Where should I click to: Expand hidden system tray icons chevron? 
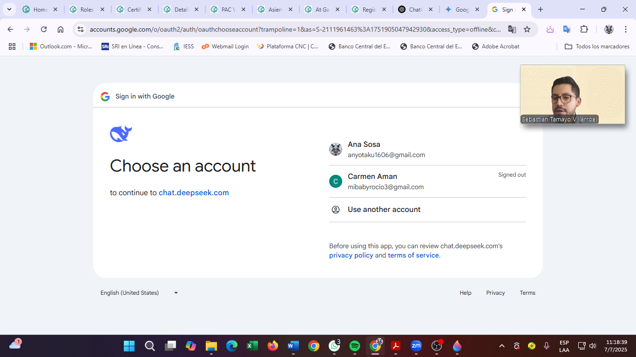pos(502,346)
